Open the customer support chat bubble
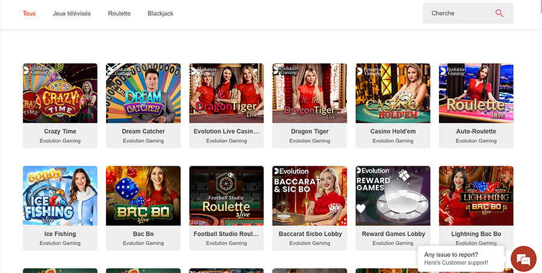 523,259
